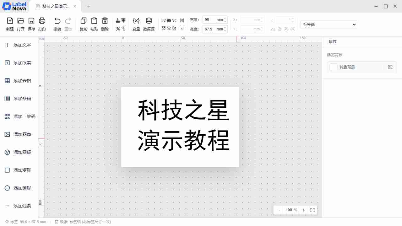Click the 纯色背景 white color swatch
The image size is (402, 226).
pyautogui.click(x=334, y=67)
